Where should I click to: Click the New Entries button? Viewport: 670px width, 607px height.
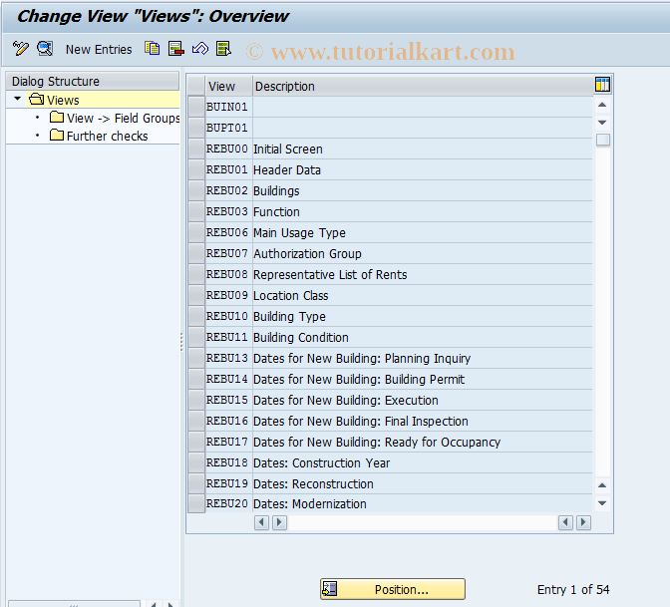(x=99, y=50)
